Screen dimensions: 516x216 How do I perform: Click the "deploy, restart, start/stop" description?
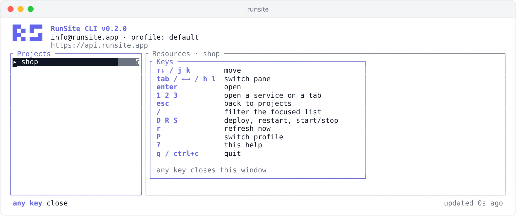click(x=281, y=121)
